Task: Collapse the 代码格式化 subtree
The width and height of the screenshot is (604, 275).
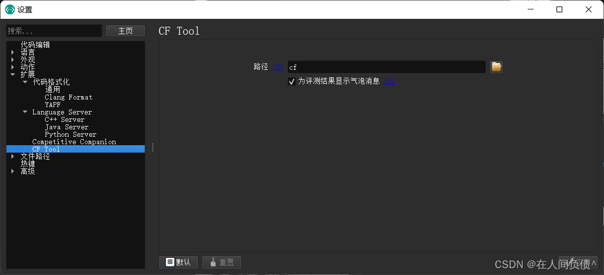Action: [x=25, y=82]
